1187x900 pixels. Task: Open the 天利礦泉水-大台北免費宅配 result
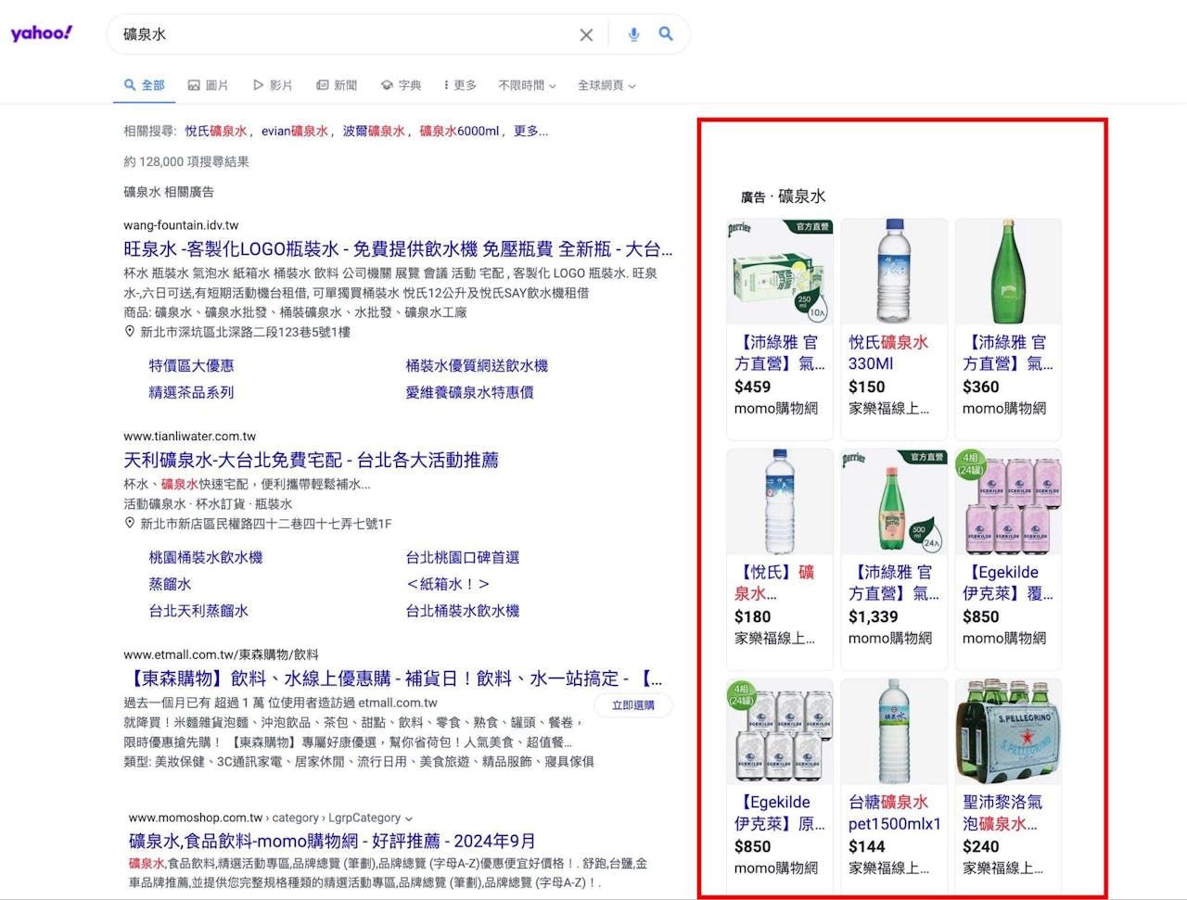311,461
